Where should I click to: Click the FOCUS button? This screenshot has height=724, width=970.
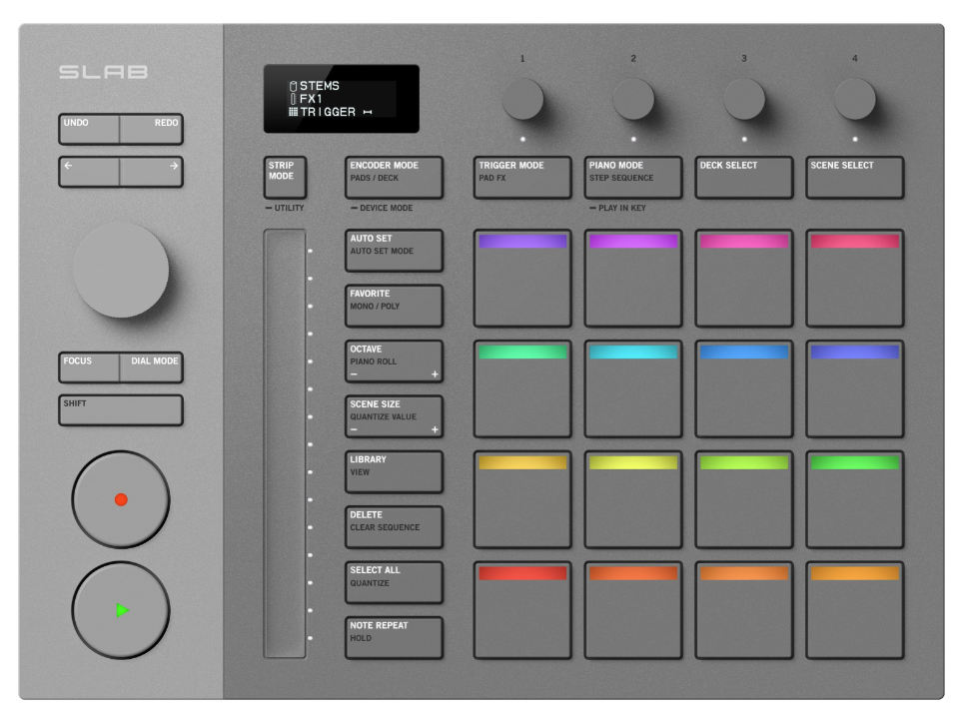[x=89, y=367]
